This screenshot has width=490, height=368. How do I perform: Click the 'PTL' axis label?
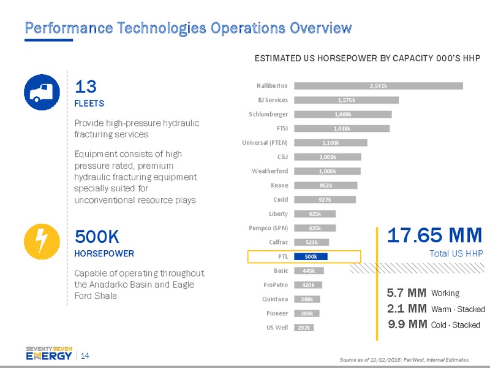pyautogui.click(x=283, y=256)
